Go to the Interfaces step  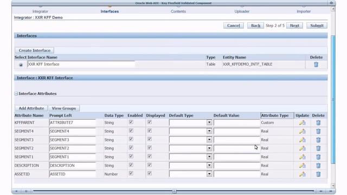click(x=110, y=11)
